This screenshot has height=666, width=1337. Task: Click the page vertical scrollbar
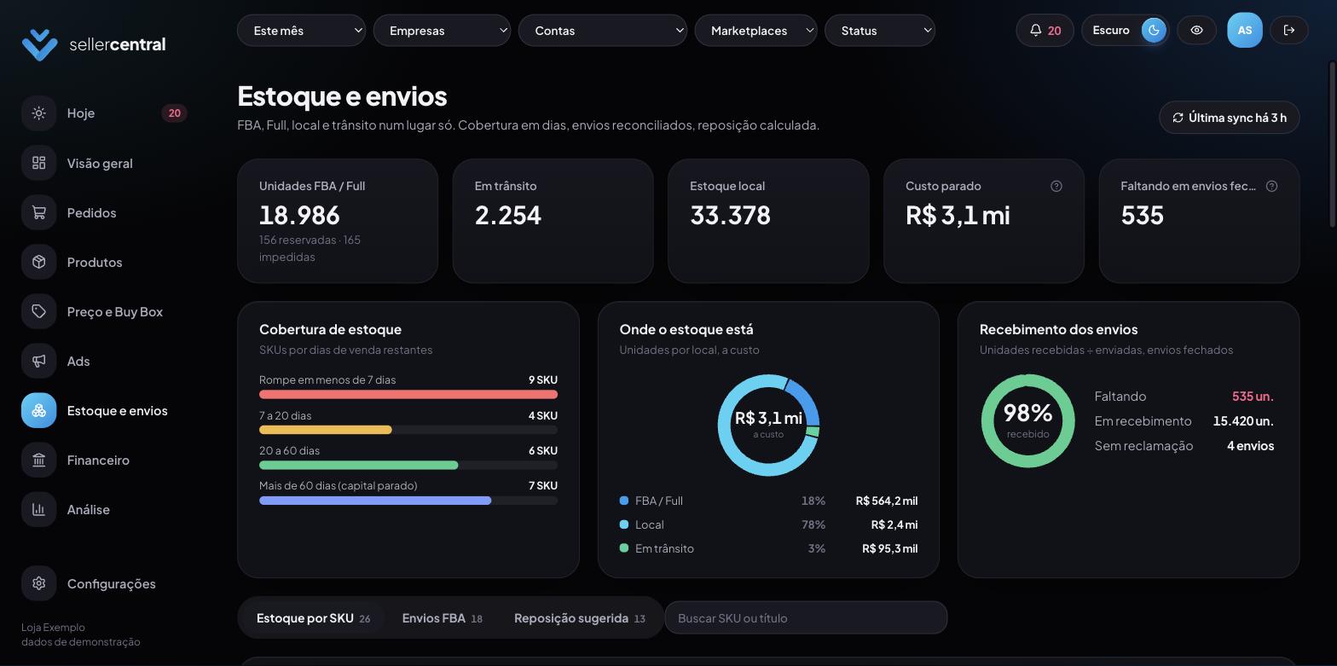[x=1333, y=145]
